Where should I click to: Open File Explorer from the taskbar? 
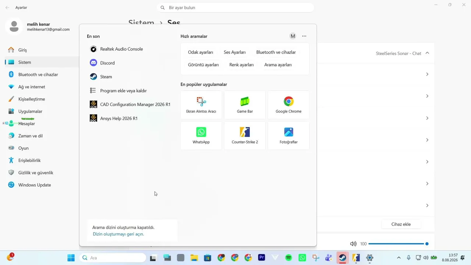194,258
